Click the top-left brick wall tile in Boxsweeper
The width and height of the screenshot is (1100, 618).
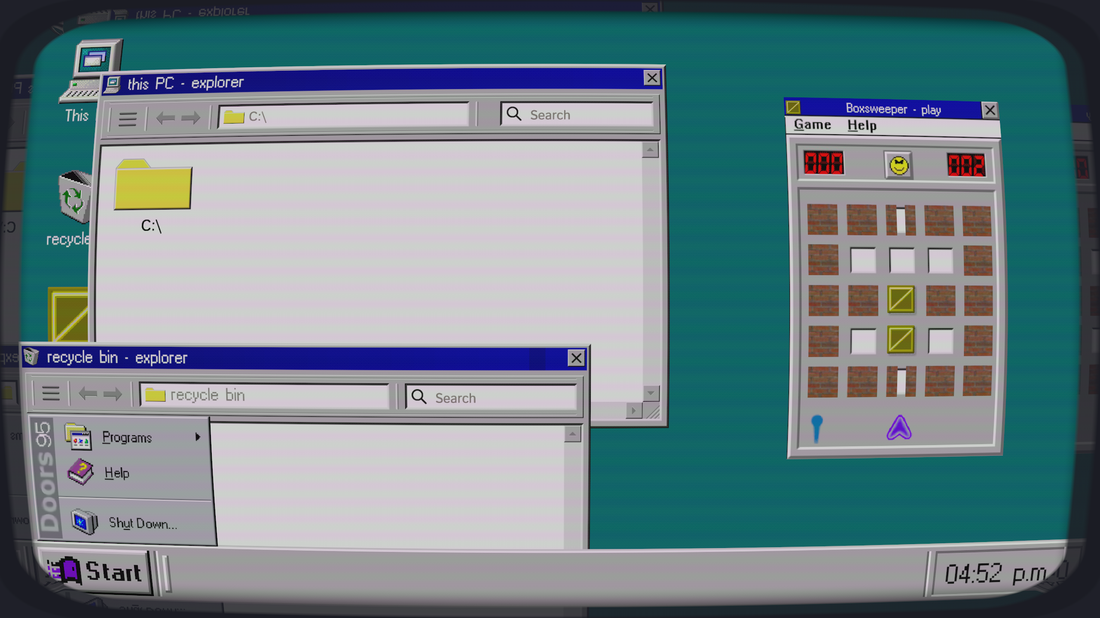[x=822, y=220]
